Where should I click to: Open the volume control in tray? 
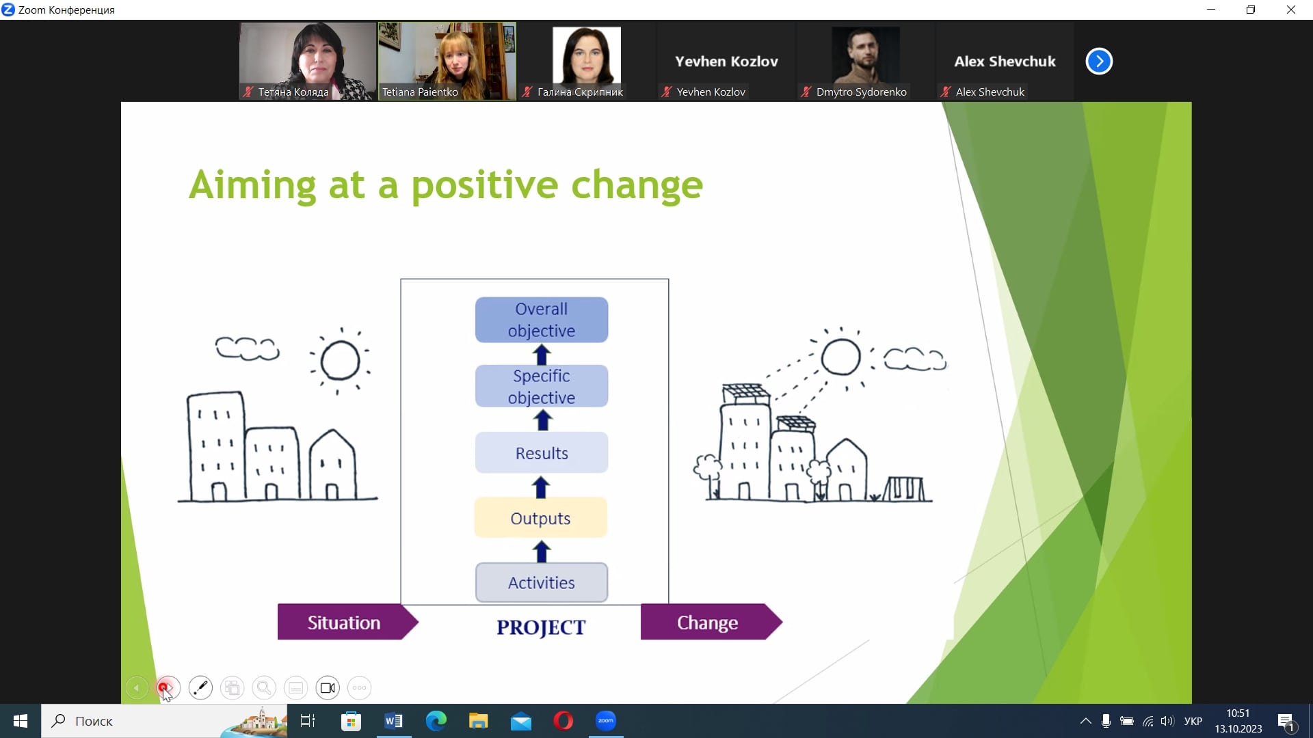click(x=1167, y=721)
